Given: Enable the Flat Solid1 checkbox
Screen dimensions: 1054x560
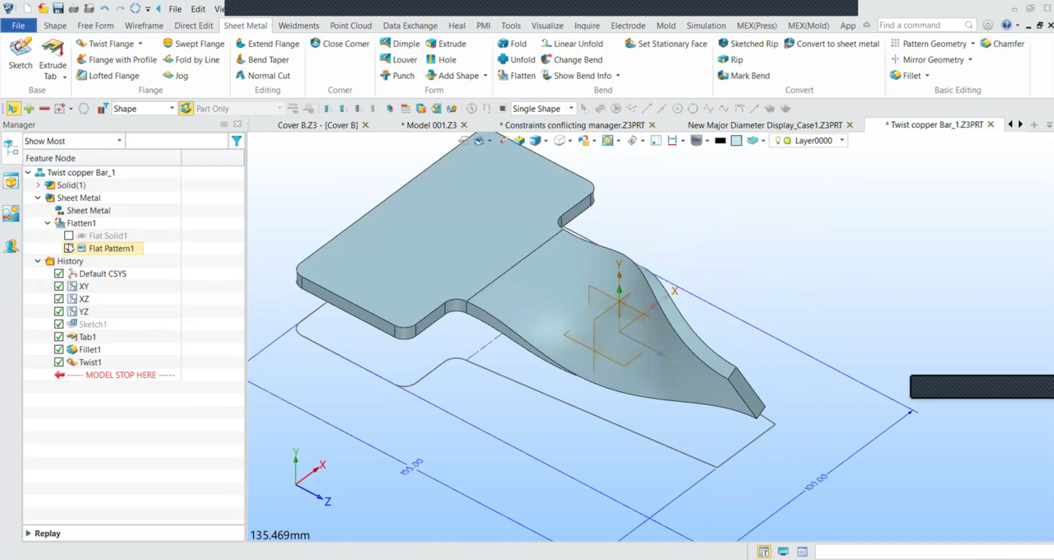Looking at the screenshot, I should (69, 236).
